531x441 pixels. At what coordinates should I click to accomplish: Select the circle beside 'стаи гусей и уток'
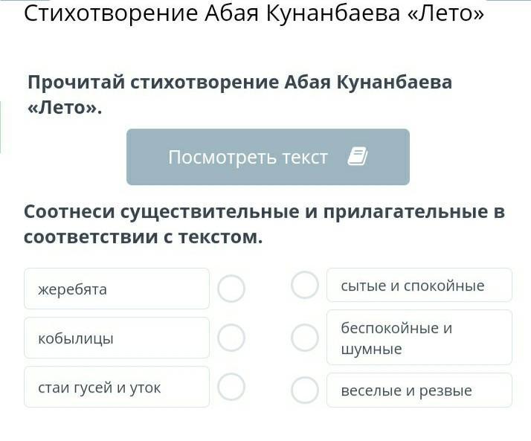pyautogui.click(x=231, y=387)
